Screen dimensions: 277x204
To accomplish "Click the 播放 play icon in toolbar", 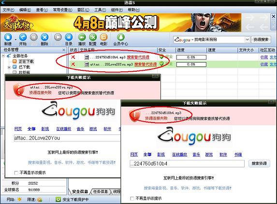I will click(x=82, y=37).
